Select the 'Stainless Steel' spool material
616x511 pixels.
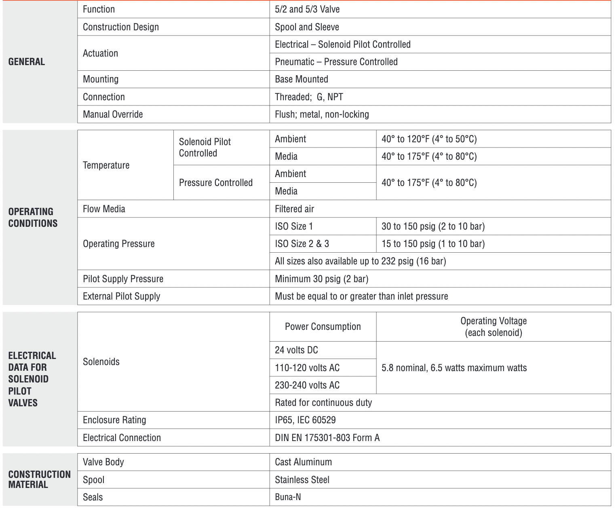(302, 480)
